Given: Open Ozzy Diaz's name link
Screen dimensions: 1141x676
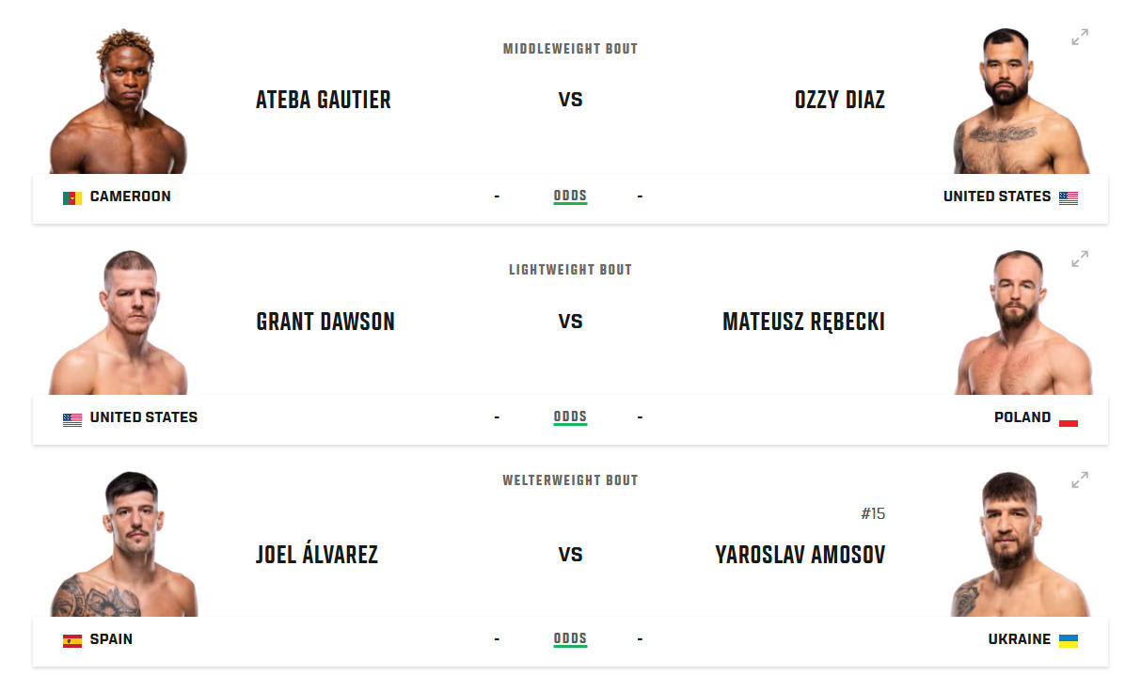Looking at the screenshot, I should coord(839,100).
